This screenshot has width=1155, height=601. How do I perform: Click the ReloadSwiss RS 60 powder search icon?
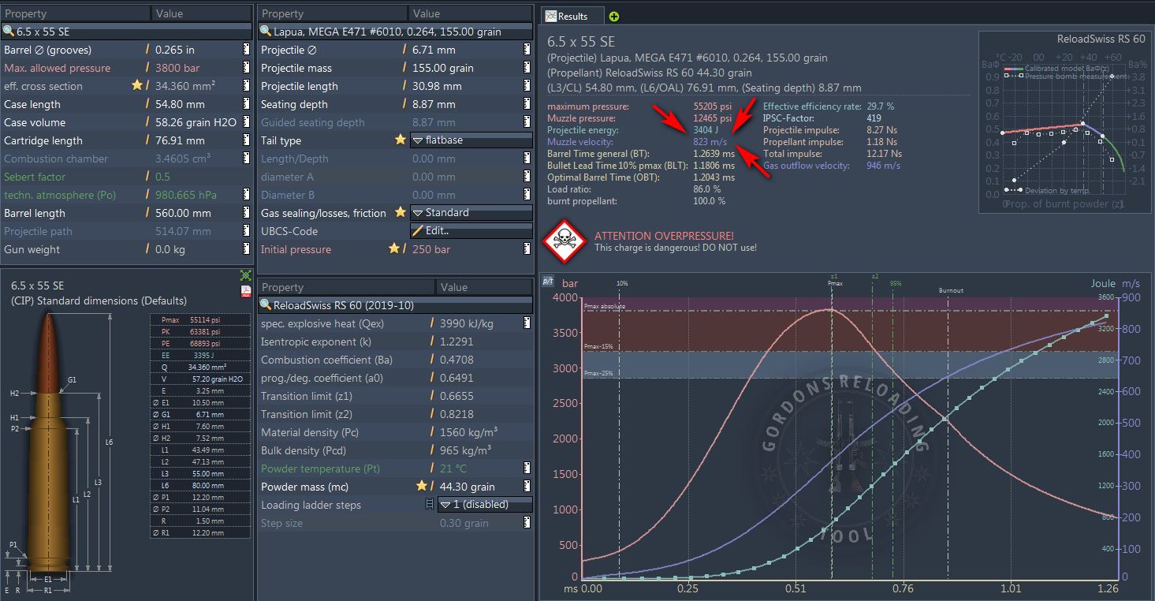(266, 305)
